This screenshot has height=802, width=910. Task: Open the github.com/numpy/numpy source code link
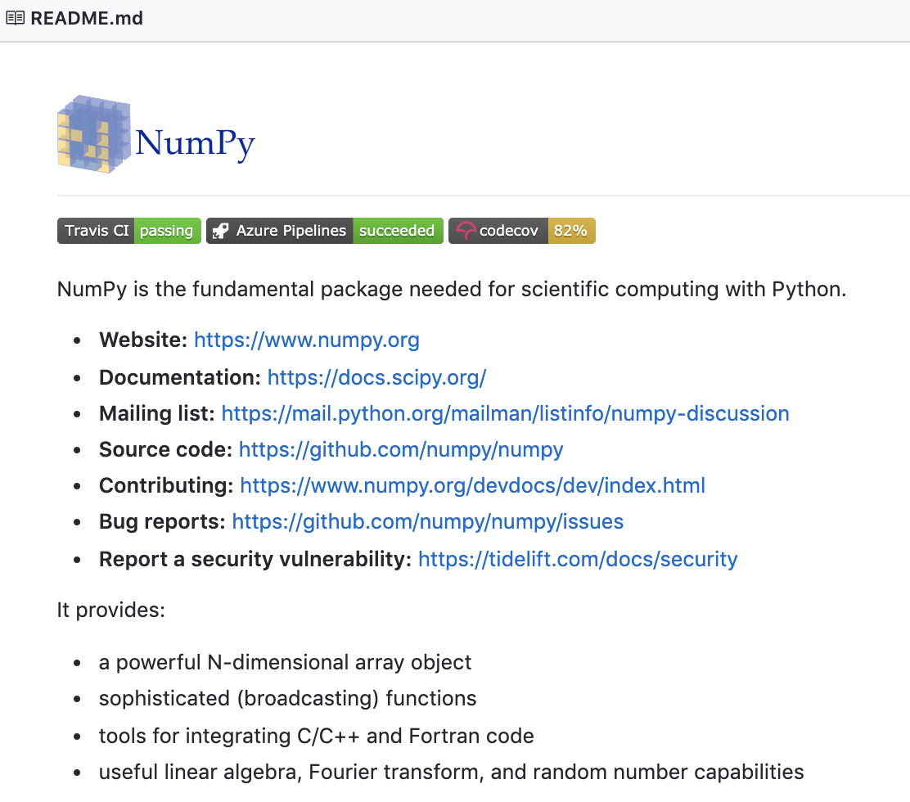pyautogui.click(x=401, y=449)
